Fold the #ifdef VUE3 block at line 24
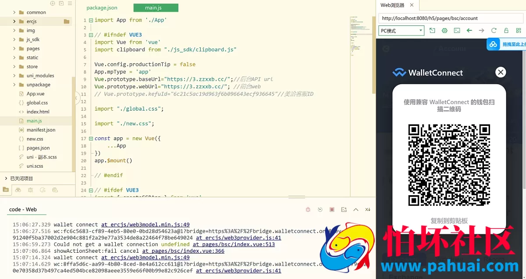Image resolution: width=526 pixels, height=279 pixels. point(91,190)
